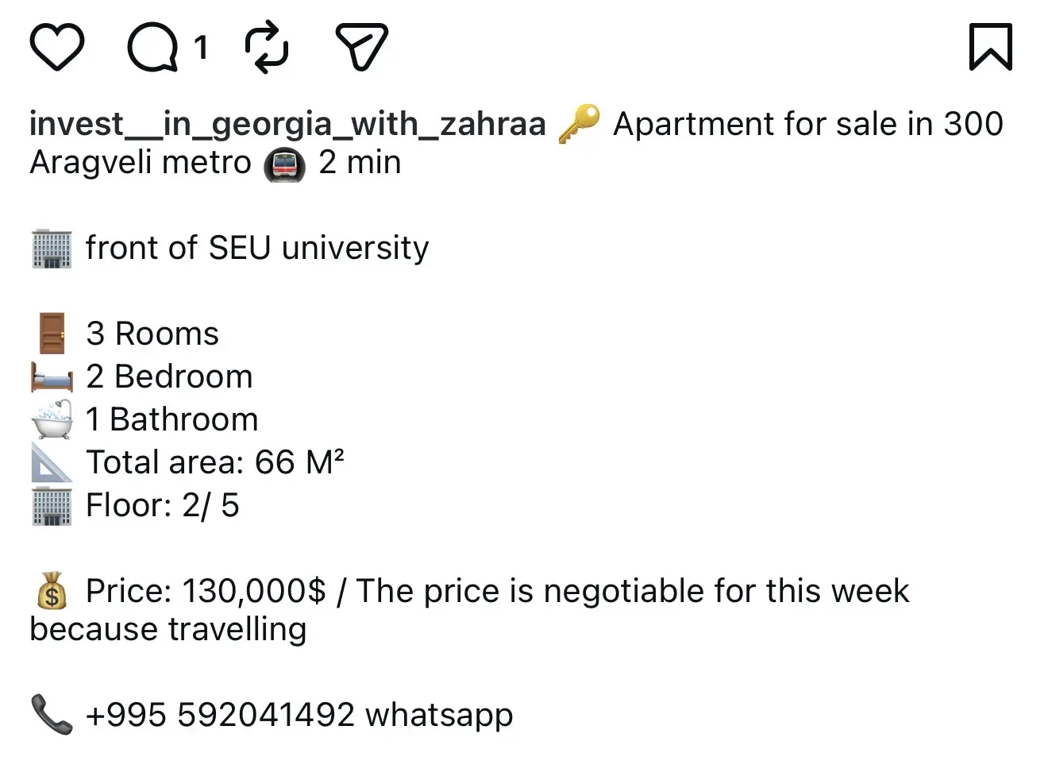Share the post with paper plane icon
The width and height of the screenshot is (1048, 780).
click(x=361, y=47)
